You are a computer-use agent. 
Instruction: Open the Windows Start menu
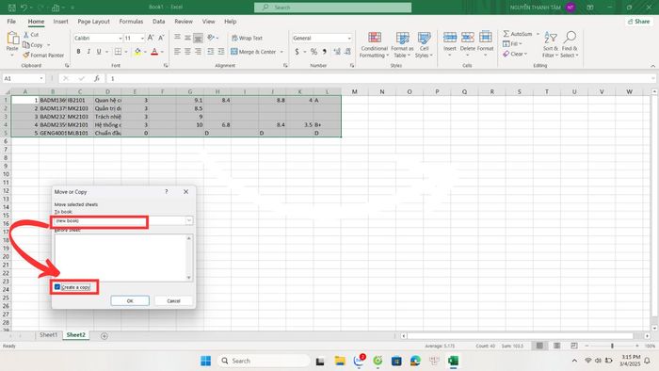click(205, 361)
